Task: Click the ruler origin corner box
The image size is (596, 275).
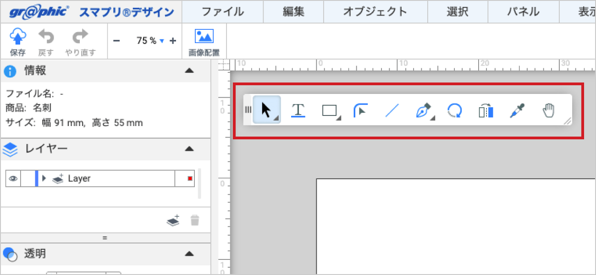Action: pos(224,65)
